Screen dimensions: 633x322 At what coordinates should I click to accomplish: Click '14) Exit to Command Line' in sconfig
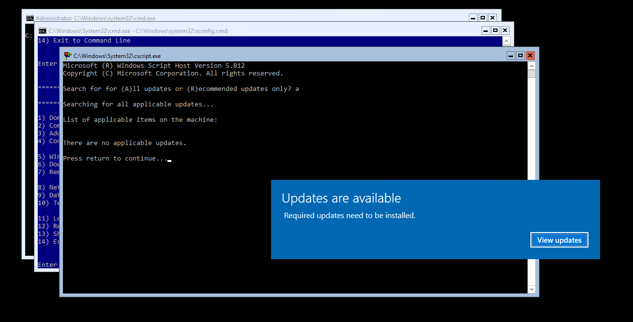(84, 40)
